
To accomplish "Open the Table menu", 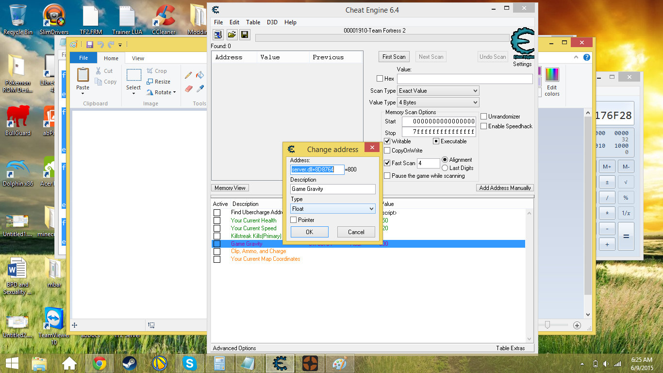I will tap(253, 22).
